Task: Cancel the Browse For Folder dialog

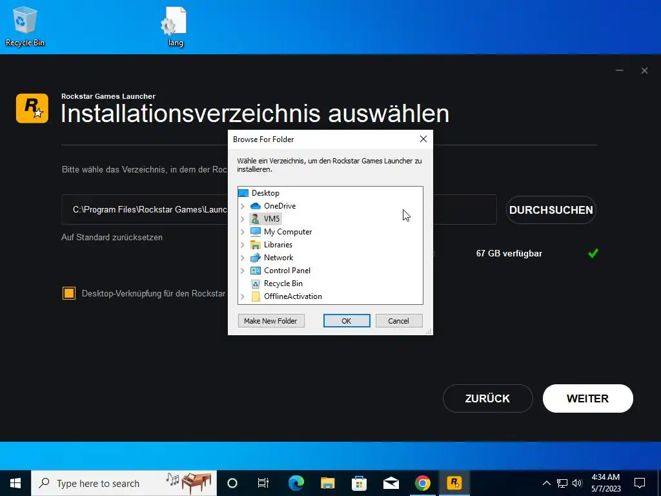Action: (399, 321)
